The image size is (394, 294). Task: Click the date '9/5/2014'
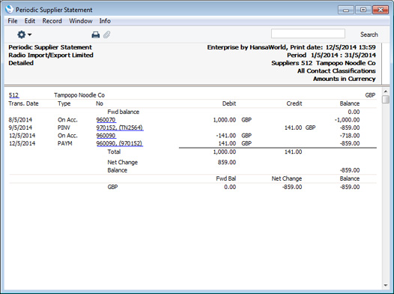tap(20, 127)
